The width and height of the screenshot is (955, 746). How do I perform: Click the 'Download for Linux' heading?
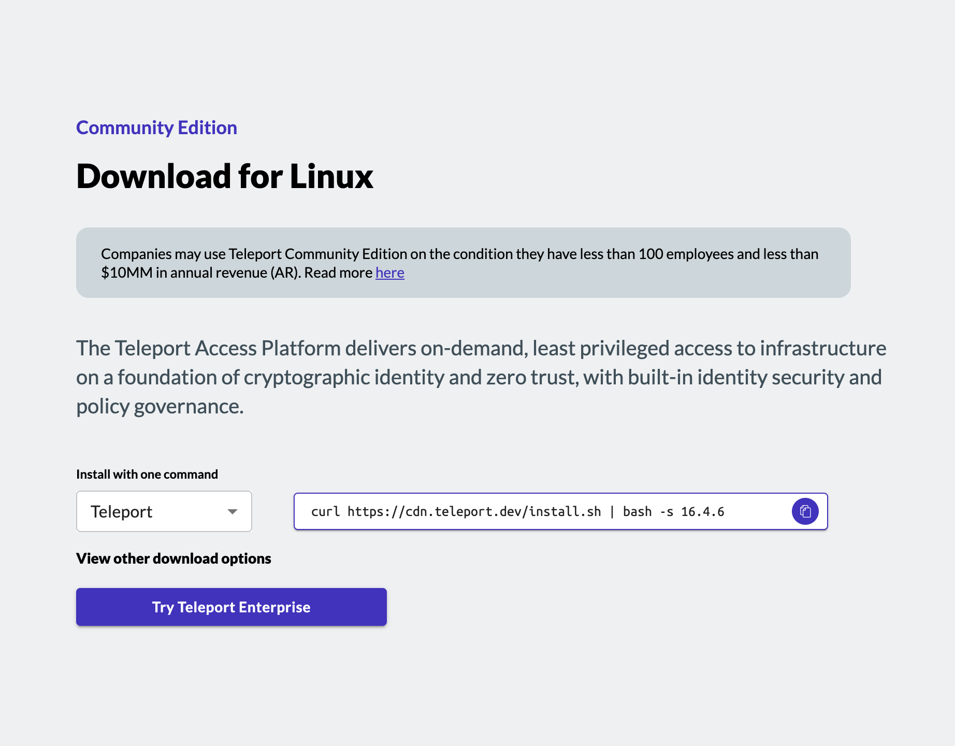click(x=225, y=176)
